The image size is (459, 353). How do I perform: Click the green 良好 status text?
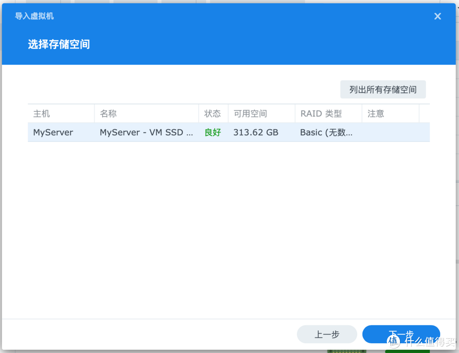pos(212,132)
